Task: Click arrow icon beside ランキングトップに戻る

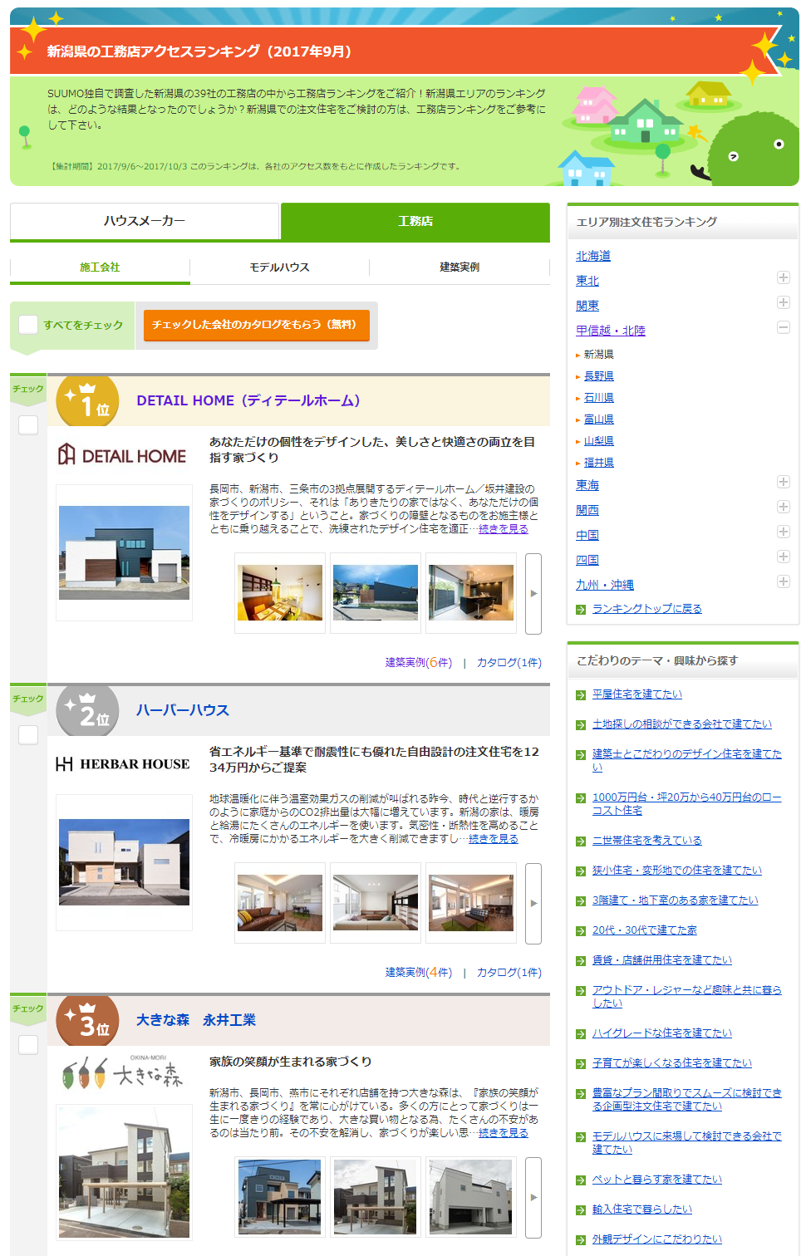Action: click(x=582, y=610)
